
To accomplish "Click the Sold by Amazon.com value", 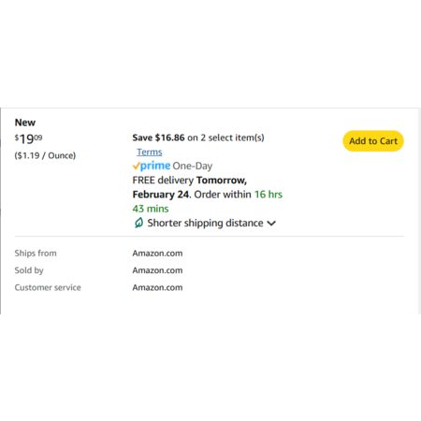I will [157, 270].
